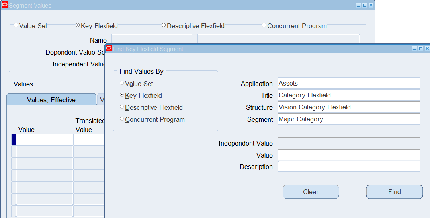Click the Find button

[394, 192]
